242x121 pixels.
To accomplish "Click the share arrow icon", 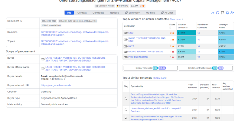I will coord(213,13).
